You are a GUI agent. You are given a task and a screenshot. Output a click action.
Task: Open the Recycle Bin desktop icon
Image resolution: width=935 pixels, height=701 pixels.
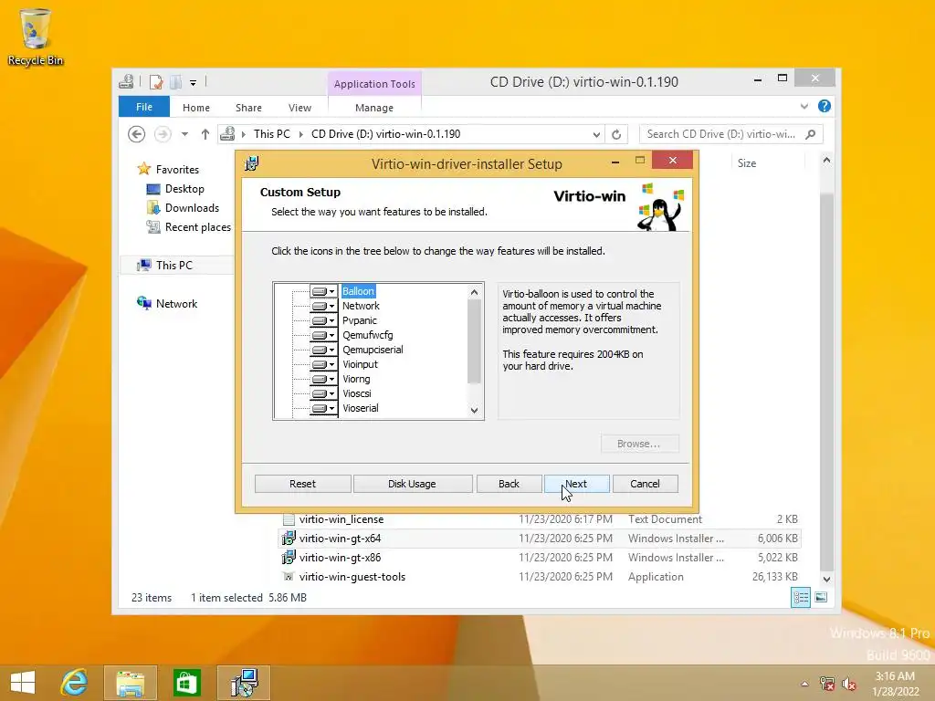coord(36,37)
